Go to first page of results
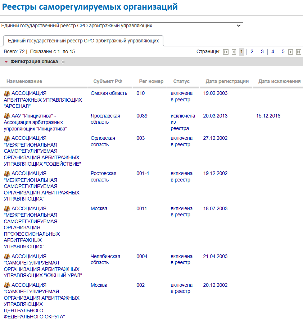303x322 pixels. [226, 52]
